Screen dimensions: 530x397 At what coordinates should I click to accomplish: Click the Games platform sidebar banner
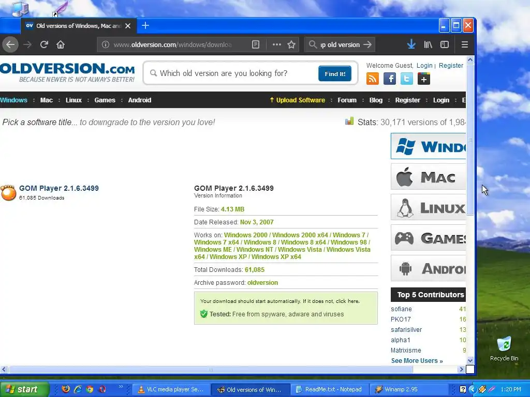[428, 238]
